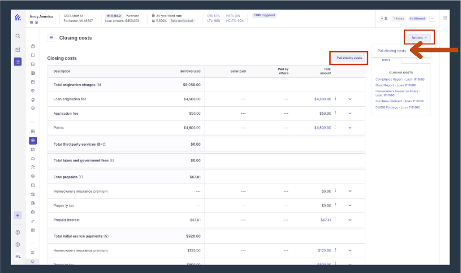This screenshot has height=273, width=461.
Task: Open the notes icon at top right
Action: coord(445,18)
